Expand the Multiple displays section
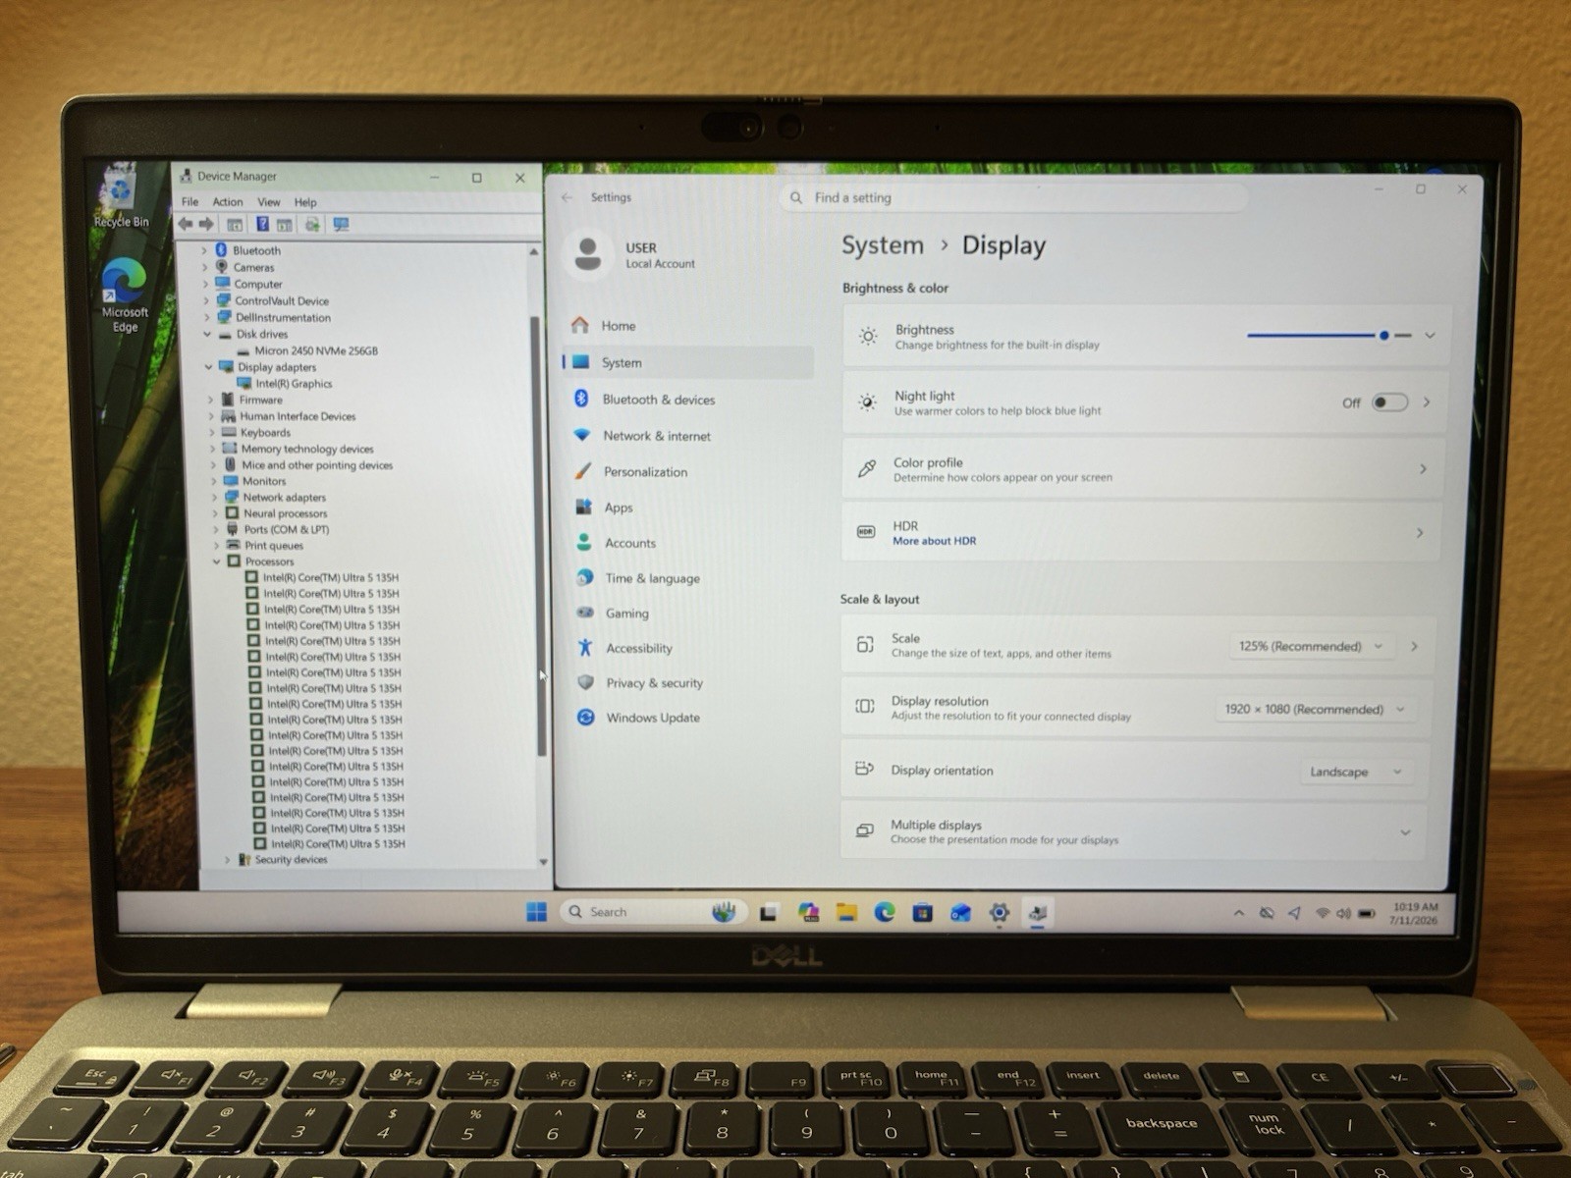 click(x=1405, y=832)
